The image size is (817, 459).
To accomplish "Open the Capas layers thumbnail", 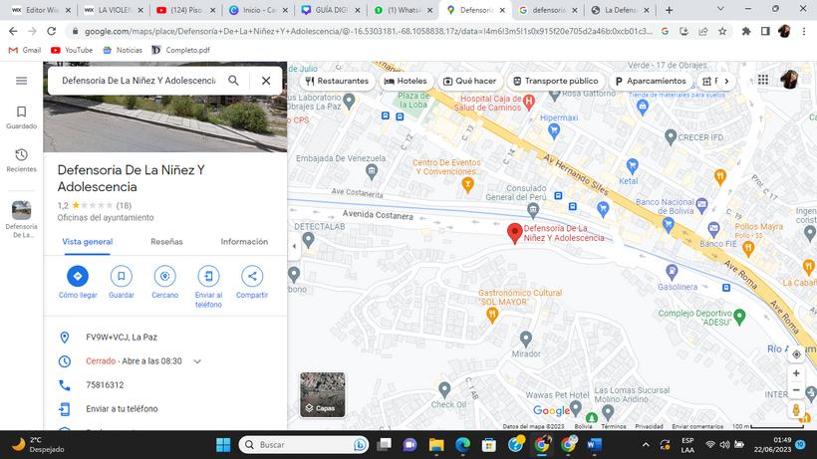I will [x=323, y=394].
